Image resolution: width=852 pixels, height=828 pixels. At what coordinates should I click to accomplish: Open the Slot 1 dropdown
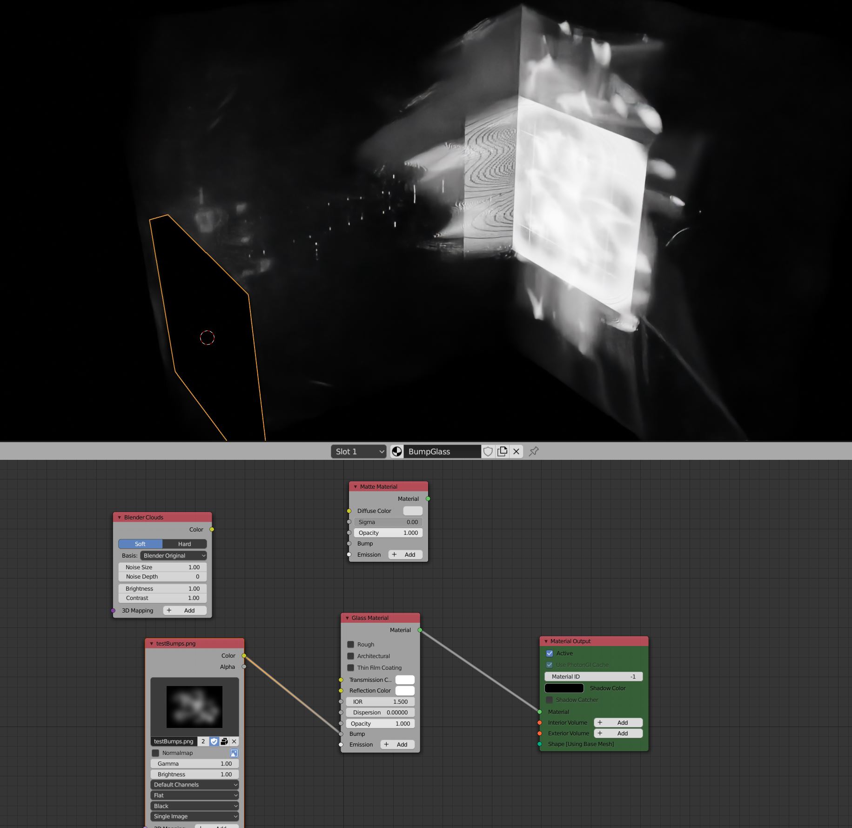[359, 451]
